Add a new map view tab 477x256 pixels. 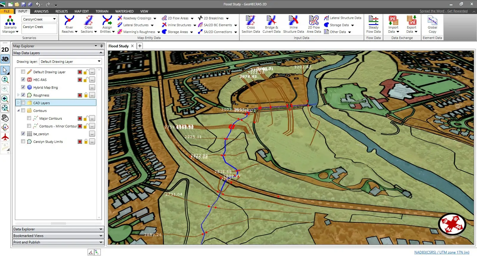pyautogui.click(x=140, y=46)
